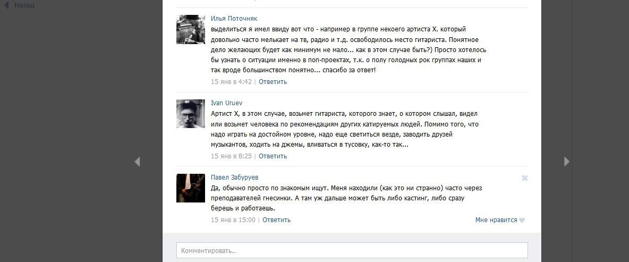The width and height of the screenshot is (629, 262).
Task: Go to previous photo with left arrow
Action: point(137,162)
